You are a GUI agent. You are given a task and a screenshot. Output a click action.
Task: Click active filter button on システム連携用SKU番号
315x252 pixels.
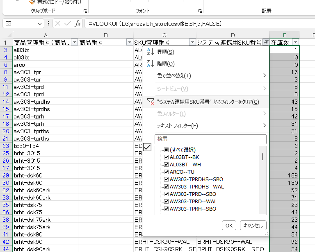[x=266, y=42]
